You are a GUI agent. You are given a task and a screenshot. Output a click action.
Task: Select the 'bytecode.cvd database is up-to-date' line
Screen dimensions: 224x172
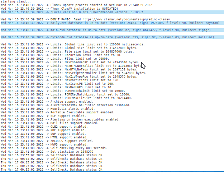point(112,37)
